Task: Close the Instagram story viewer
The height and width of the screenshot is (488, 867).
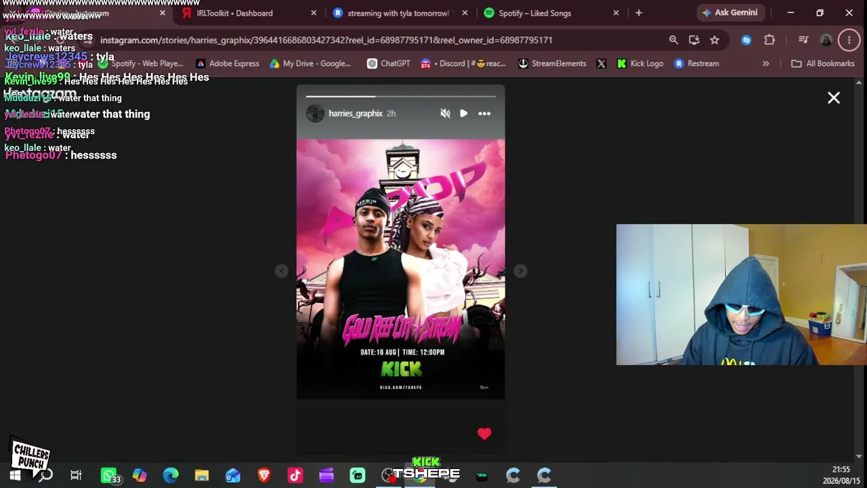Action: [x=834, y=98]
